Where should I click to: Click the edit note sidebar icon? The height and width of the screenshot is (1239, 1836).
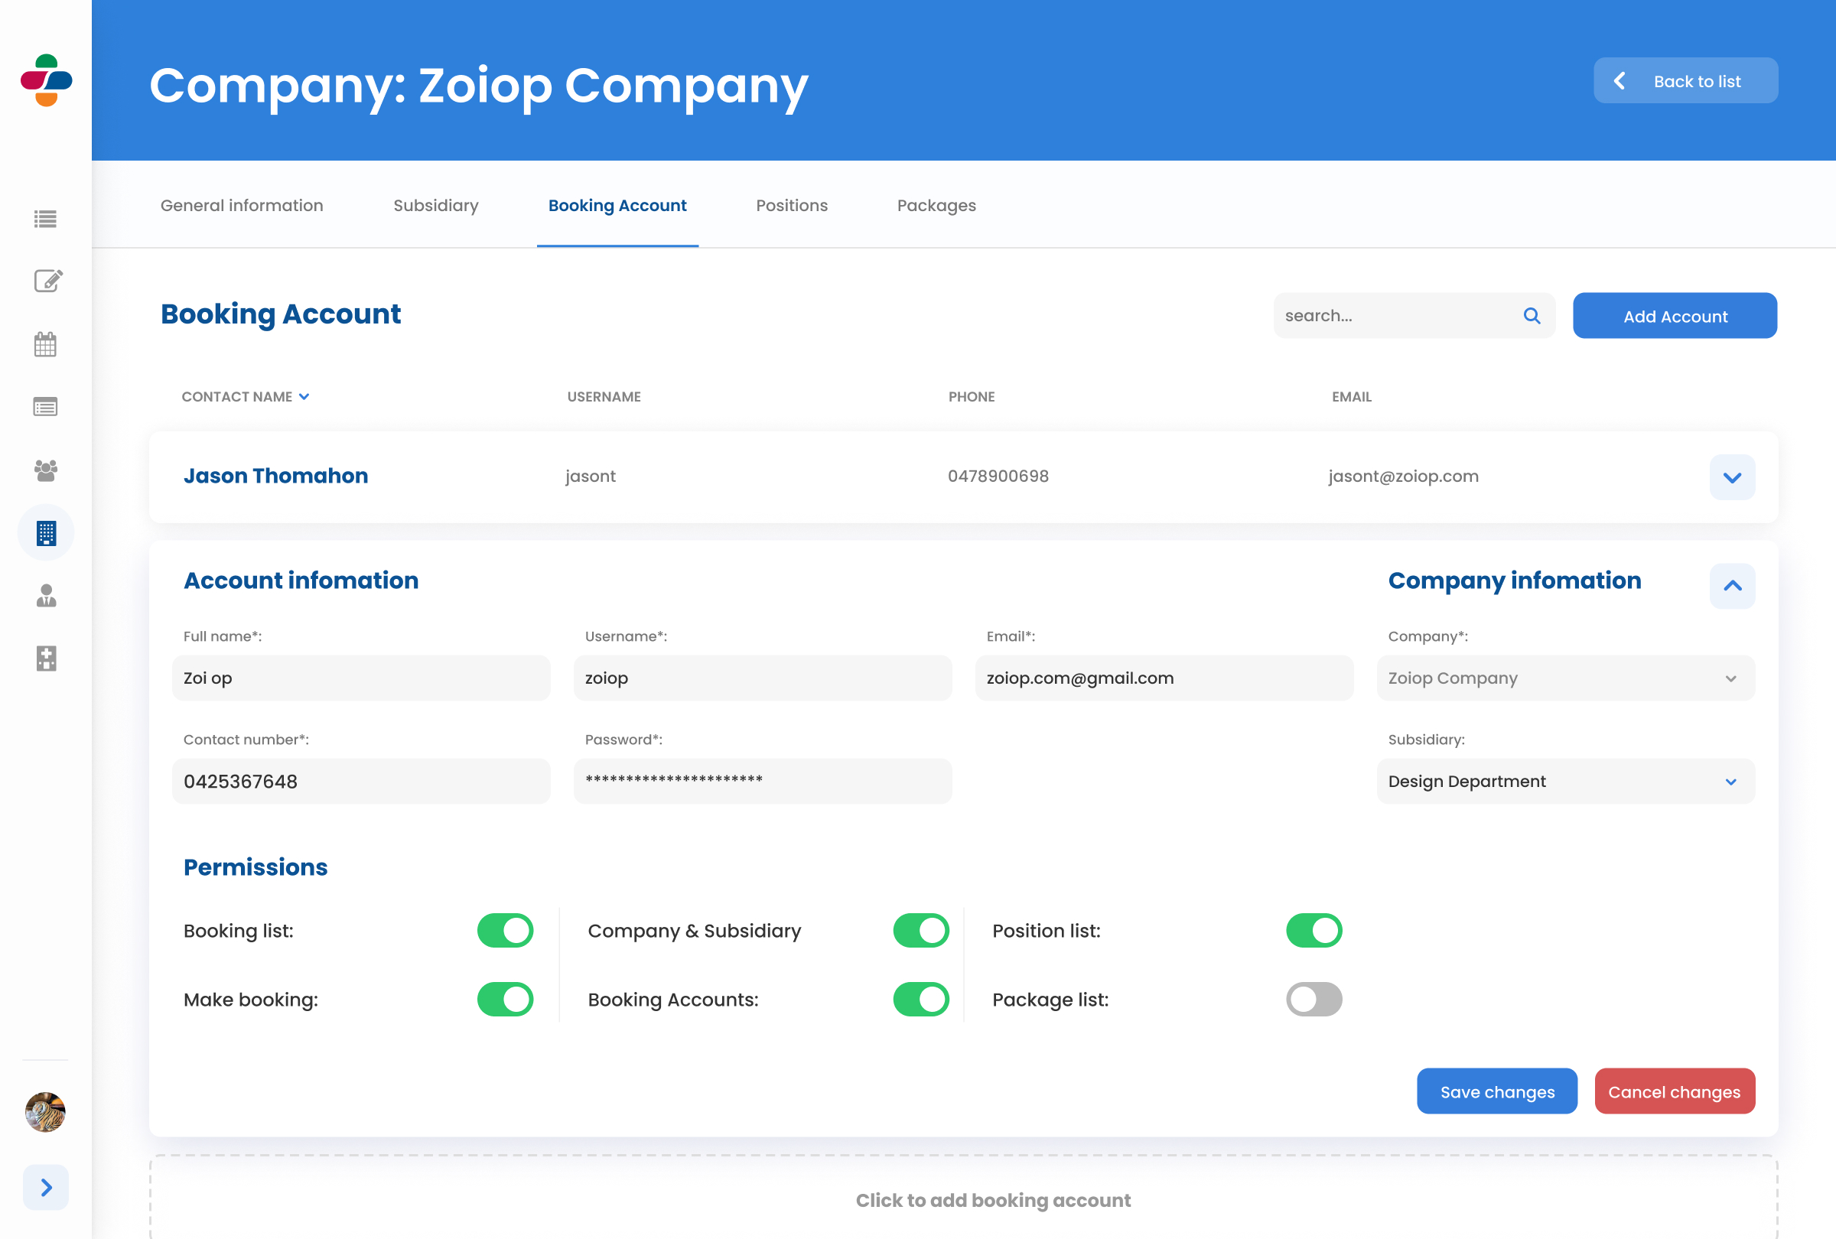pyautogui.click(x=47, y=281)
